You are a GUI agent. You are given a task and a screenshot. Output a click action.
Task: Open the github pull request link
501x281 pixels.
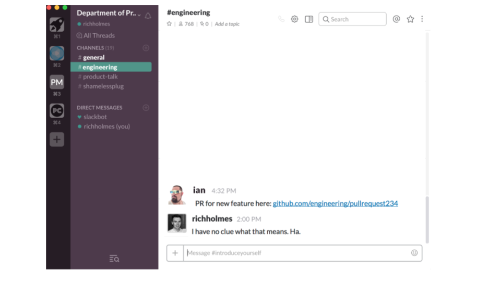click(x=335, y=203)
